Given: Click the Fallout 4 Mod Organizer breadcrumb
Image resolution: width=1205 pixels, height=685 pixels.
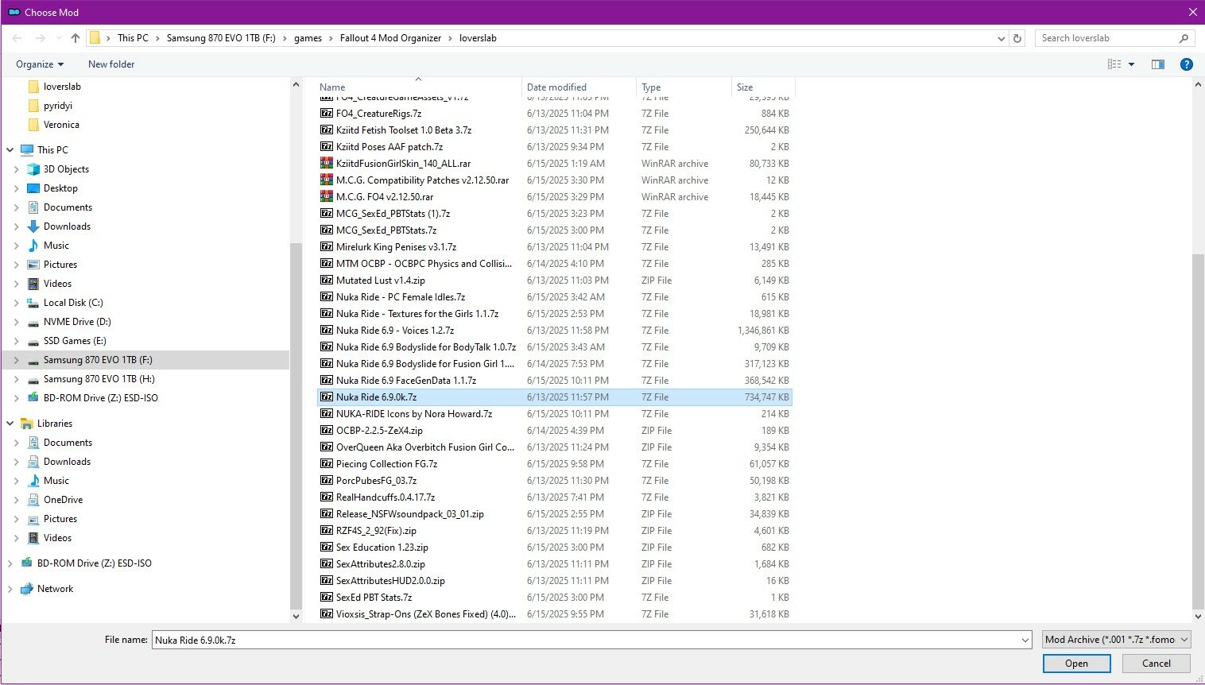Looking at the screenshot, I should tap(390, 38).
